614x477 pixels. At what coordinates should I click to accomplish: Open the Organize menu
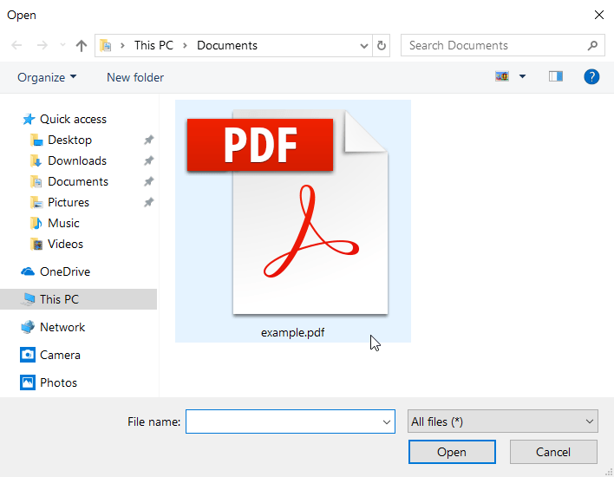(47, 77)
